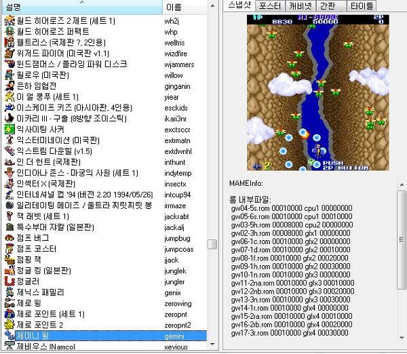The image size is (407, 354).
Task: Click the willow name cell
Action: click(x=174, y=75)
